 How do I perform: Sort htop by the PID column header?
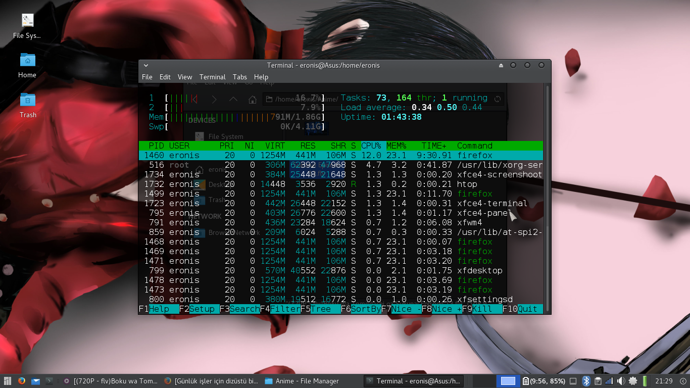pyautogui.click(x=157, y=145)
